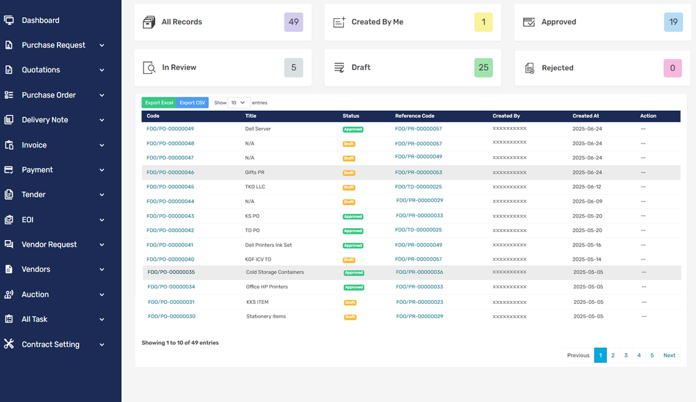This screenshot has height=402, width=696.
Task: Click the In Review magnifier icon
Action: [x=149, y=68]
